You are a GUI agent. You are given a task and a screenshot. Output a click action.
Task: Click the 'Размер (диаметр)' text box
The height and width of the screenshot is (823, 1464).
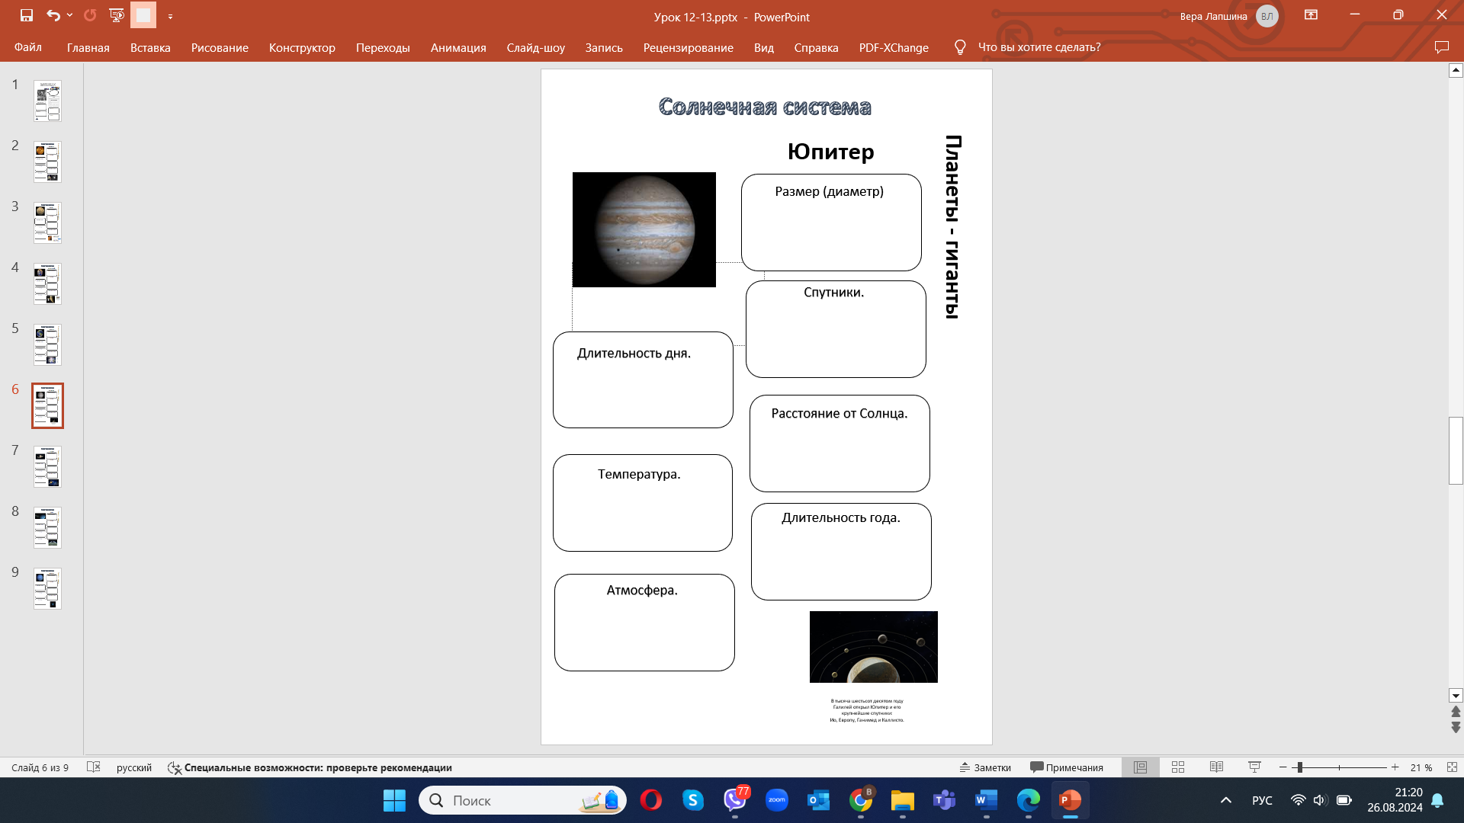831,223
